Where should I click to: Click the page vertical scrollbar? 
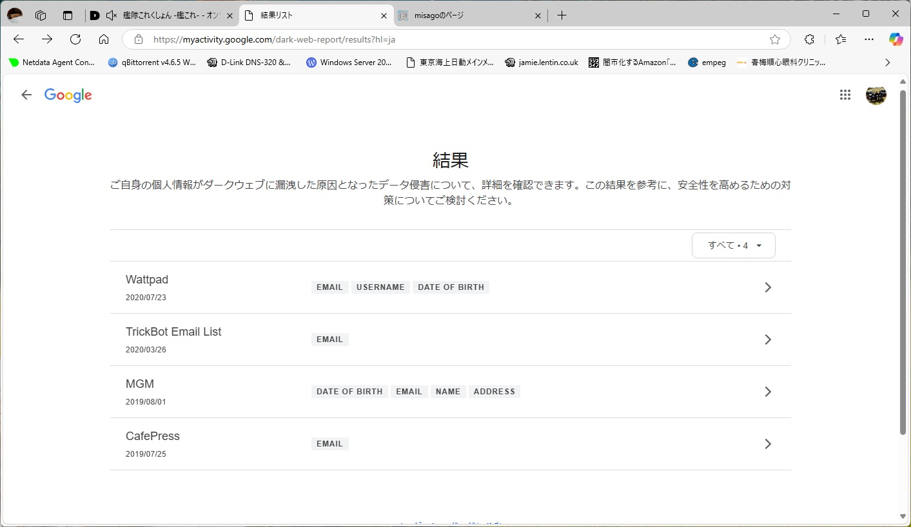903,258
